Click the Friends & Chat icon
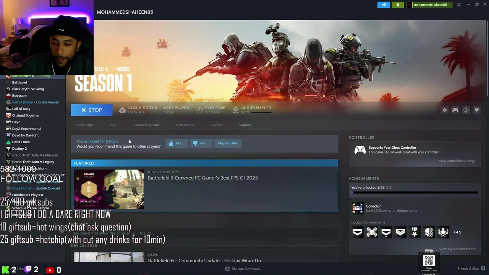This screenshot has width=489, height=275. [x=483, y=269]
